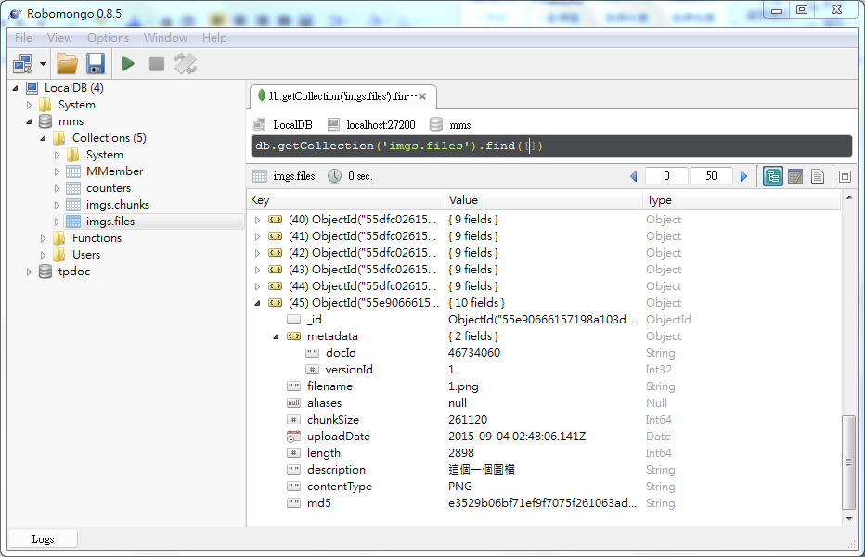This screenshot has width=865, height=557.
Task: Navigate to next page of results
Action: (x=745, y=175)
